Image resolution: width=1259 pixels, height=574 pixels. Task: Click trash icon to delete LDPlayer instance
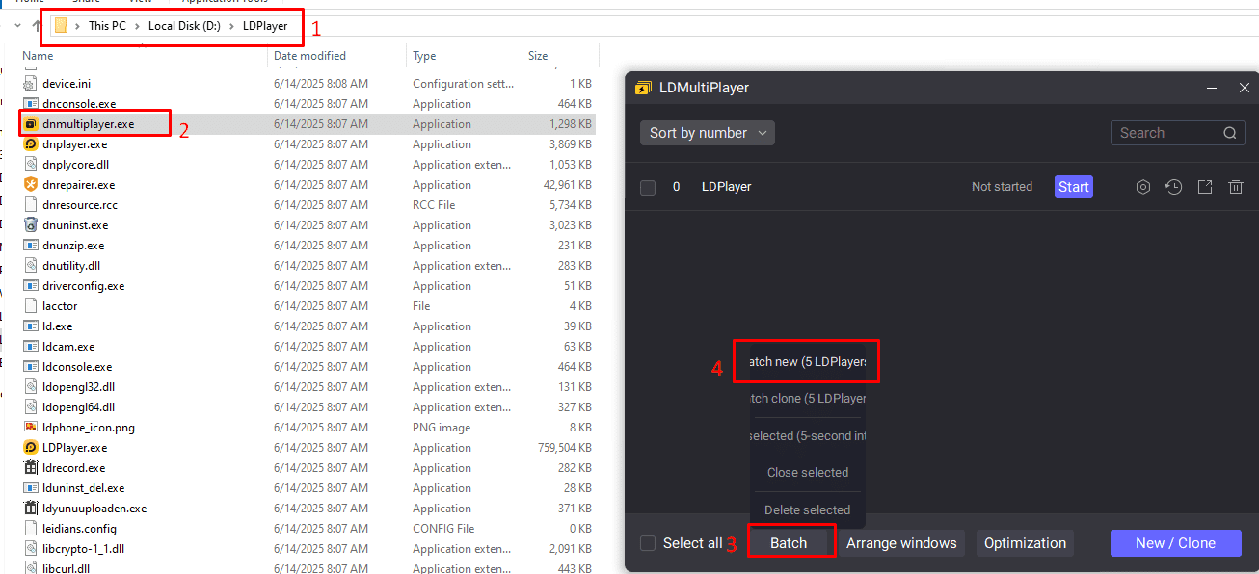[1236, 187]
